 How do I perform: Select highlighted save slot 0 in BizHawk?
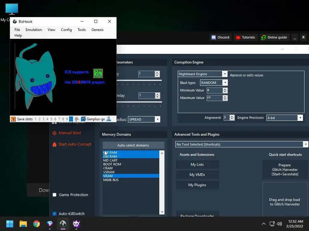tap(71, 119)
